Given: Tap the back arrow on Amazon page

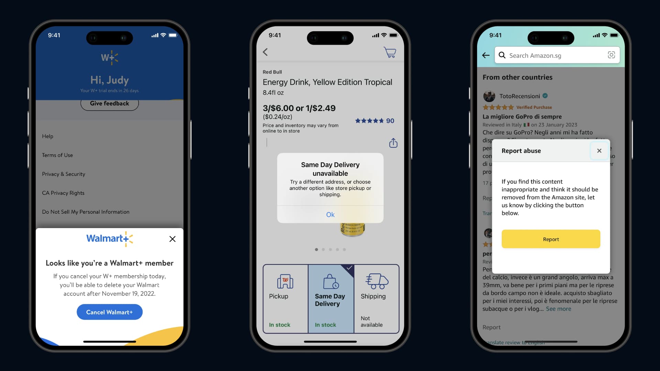Looking at the screenshot, I should point(485,55).
